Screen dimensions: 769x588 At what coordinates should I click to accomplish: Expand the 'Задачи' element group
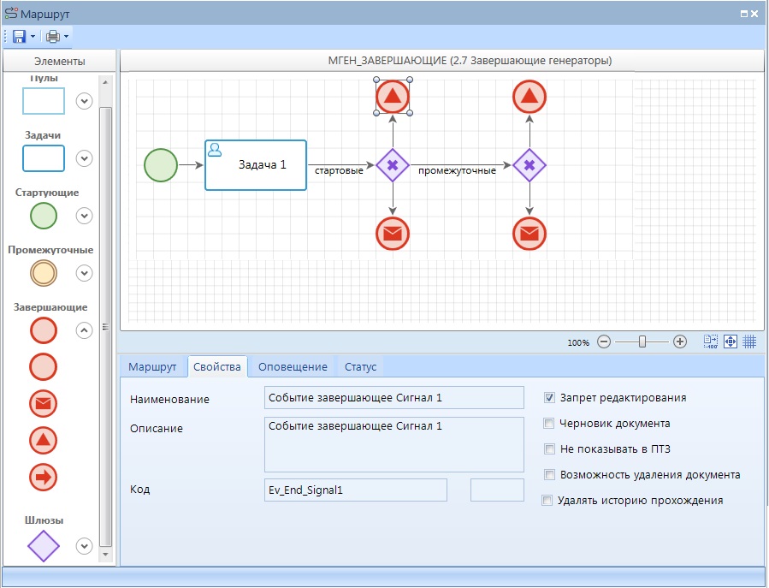(84, 158)
